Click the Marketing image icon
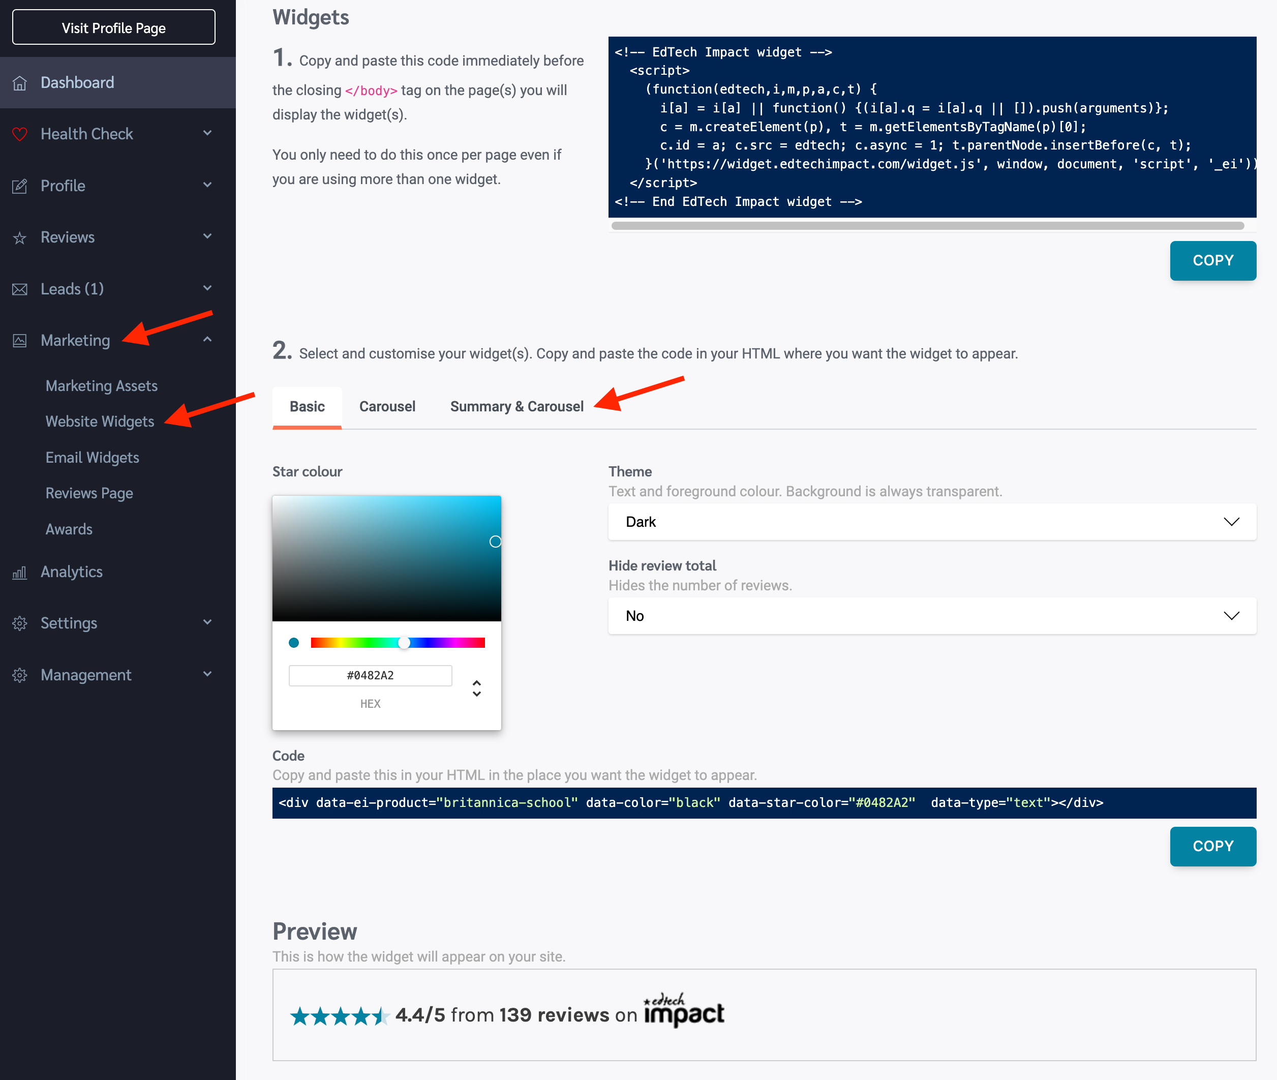 coord(20,340)
